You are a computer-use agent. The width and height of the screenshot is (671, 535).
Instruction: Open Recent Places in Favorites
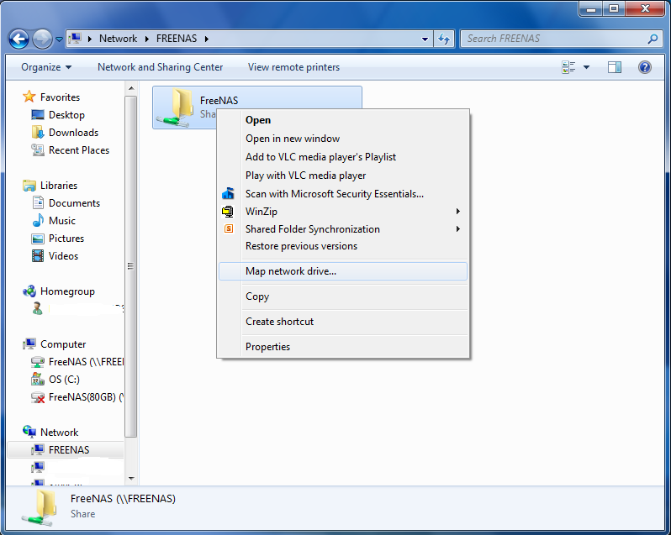coord(79,150)
